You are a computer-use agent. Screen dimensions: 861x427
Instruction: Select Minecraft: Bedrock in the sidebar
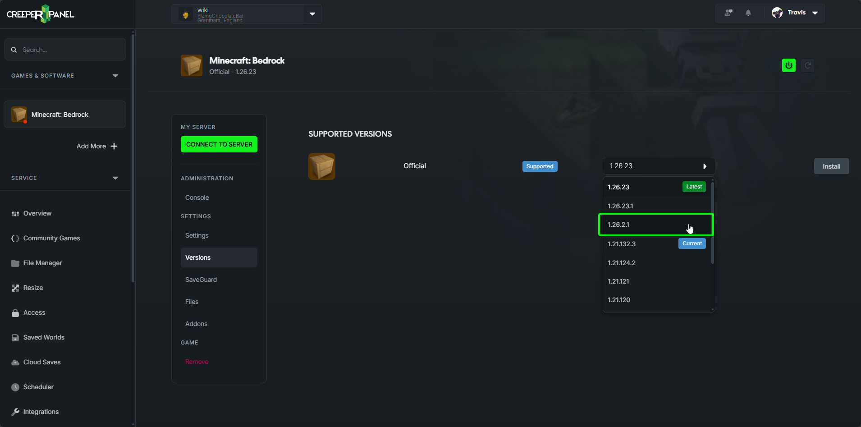pyautogui.click(x=65, y=115)
